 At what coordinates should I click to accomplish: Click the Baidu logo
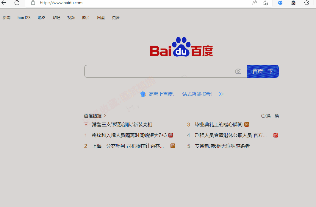pyautogui.click(x=182, y=47)
